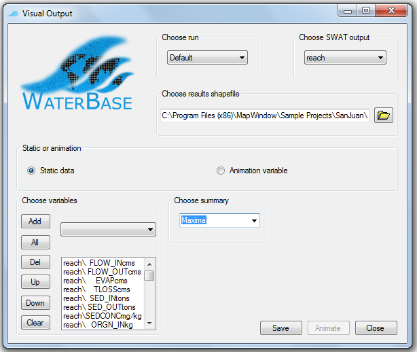The image size is (417, 352).
Task: Expand the empty variables combo box
Action: point(108,230)
